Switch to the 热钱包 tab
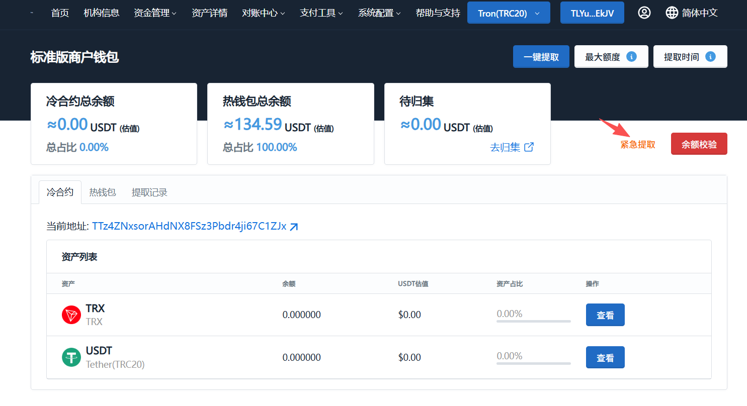 point(103,192)
